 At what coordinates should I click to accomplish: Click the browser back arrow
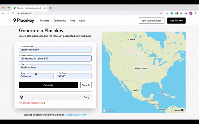pos(3,13)
